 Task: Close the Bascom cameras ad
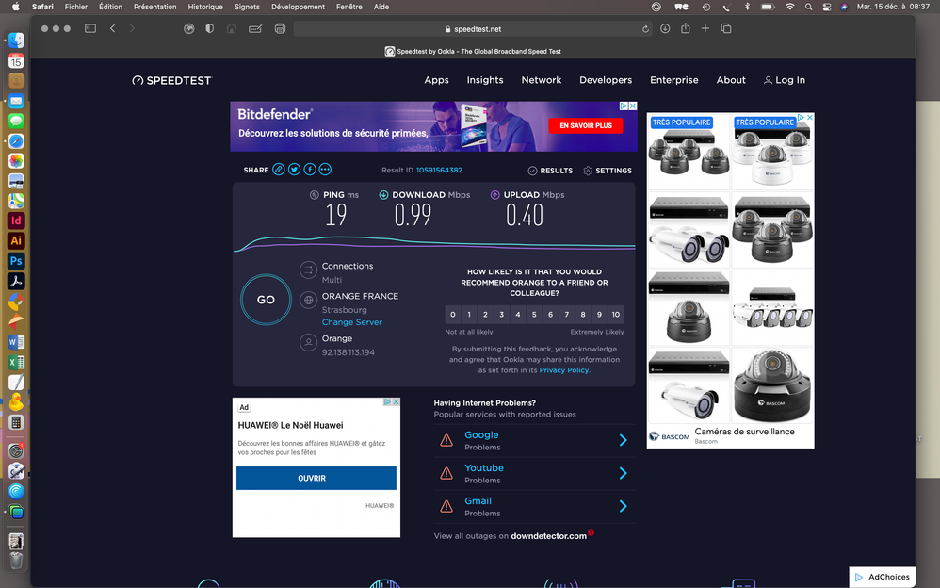(x=809, y=118)
